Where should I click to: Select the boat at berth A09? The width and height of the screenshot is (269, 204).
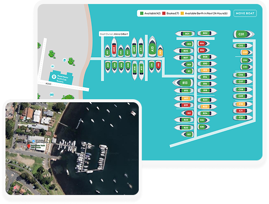click(x=134, y=48)
